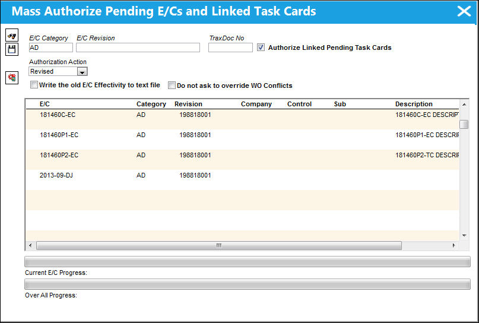Select row 181460C-EC

click(242, 119)
